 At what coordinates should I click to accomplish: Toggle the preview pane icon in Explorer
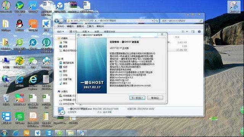[x=193, y=32]
